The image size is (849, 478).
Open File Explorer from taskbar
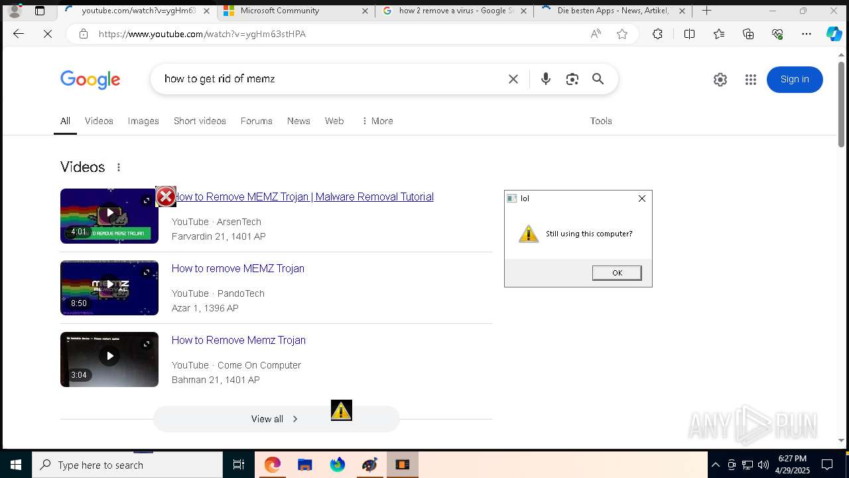tap(304, 465)
